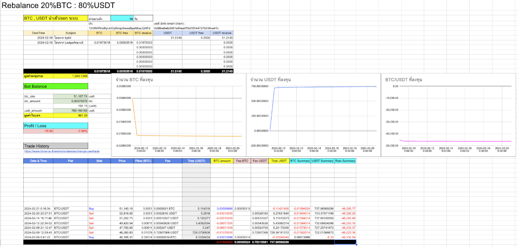Click the 2024-02-08 bybit transfer date cell
The image size is (518, 247).
pyautogui.click(x=39, y=38)
